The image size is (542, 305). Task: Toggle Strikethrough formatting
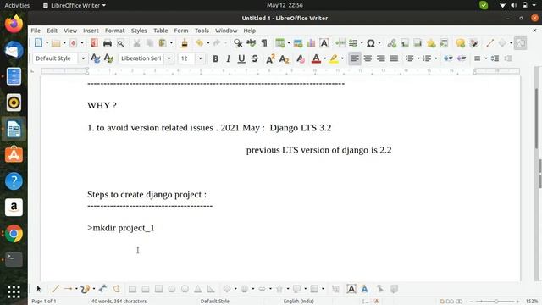pos(255,58)
